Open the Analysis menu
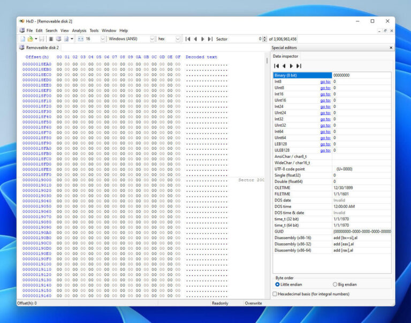 click(79, 30)
